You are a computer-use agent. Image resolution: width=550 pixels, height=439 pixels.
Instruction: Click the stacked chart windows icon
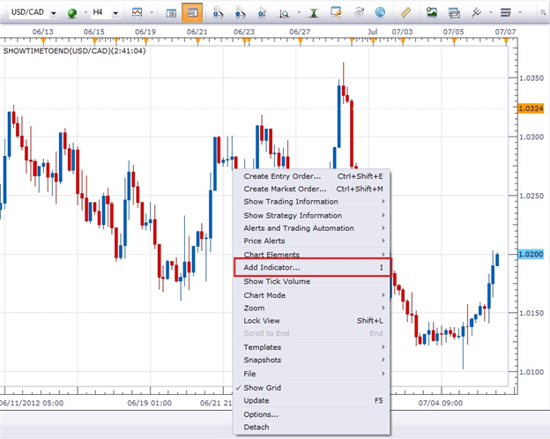coord(454,13)
